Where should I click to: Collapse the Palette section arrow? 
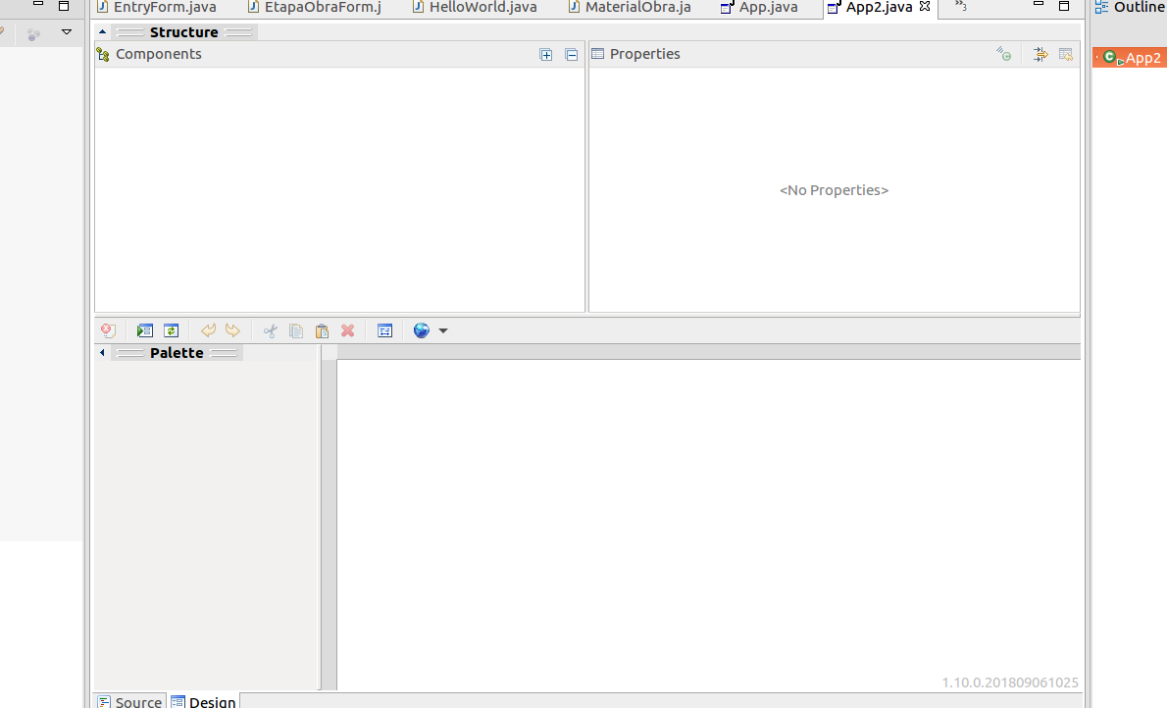(x=102, y=353)
